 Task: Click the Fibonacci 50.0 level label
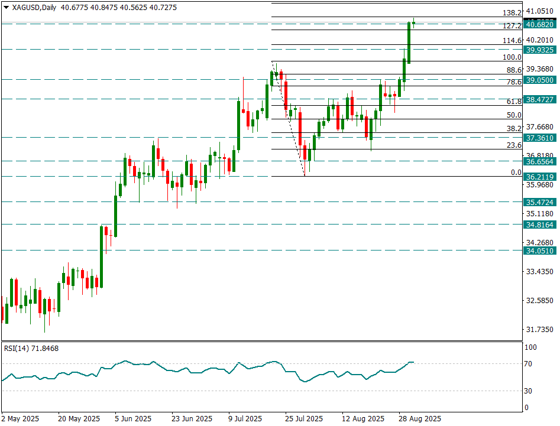514,115
